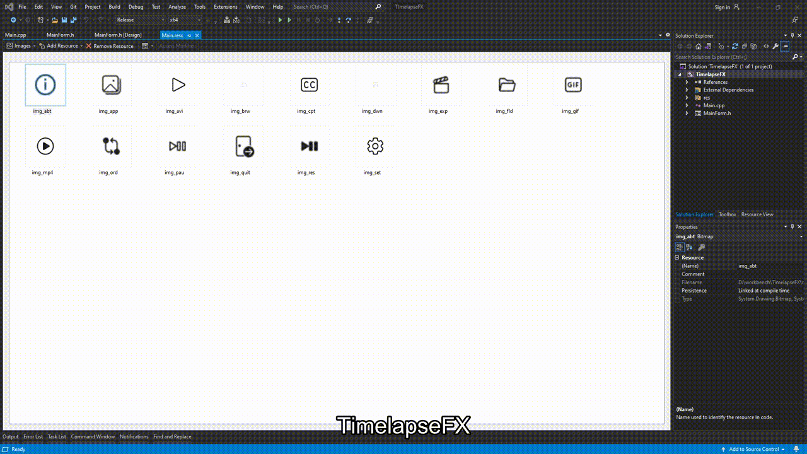807x454 pixels.
Task: Close the Main.resx tab
Action: point(197,35)
